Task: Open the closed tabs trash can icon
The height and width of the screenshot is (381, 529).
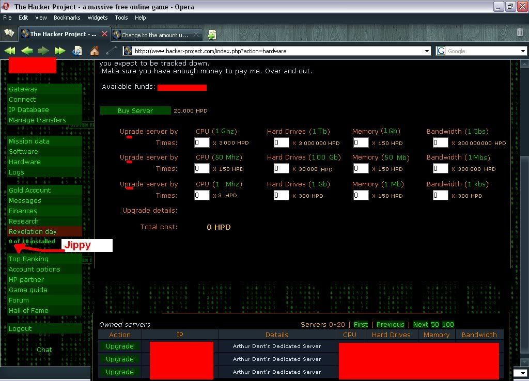Action: coord(520,33)
